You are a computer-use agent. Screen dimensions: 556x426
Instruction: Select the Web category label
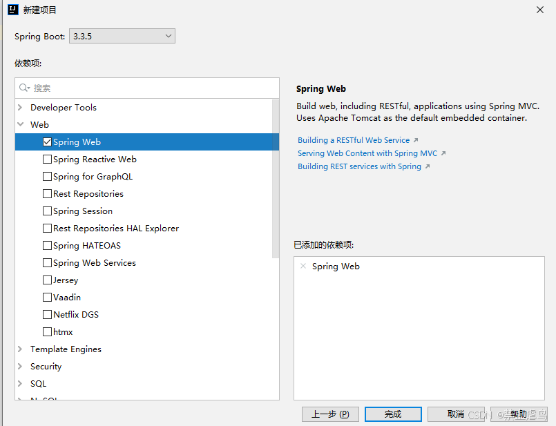(39, 125)
